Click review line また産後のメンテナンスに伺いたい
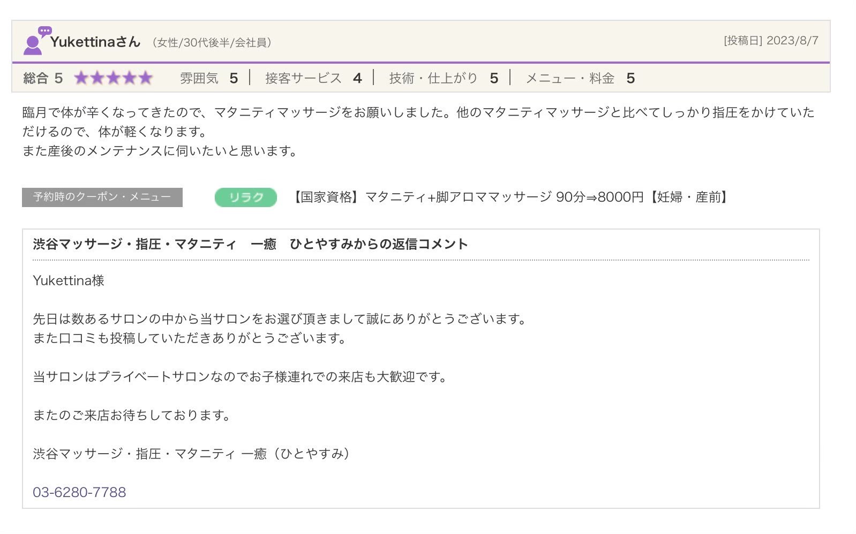The width and height of the screenshot is (856, 534). pyautogui.click(x=160, y=151)
